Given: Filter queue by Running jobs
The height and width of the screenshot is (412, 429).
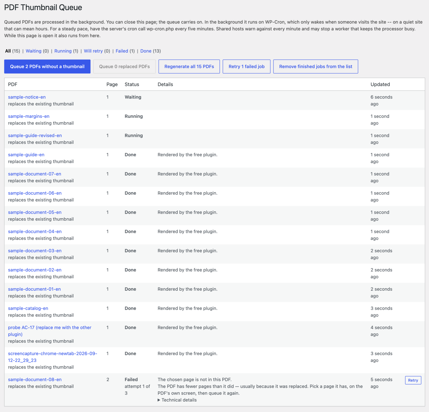Looking at the screenshot, I should coord(63,51).
